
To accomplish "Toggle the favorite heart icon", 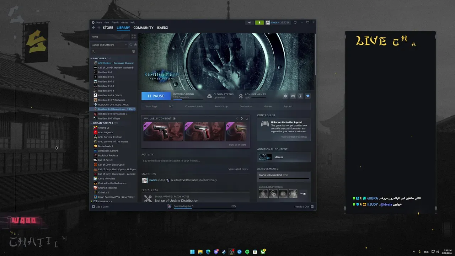I will pyautogui.click(x=308, y=96).
